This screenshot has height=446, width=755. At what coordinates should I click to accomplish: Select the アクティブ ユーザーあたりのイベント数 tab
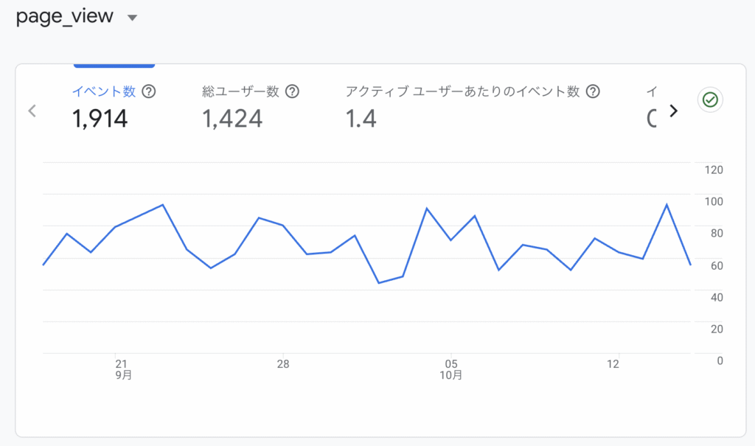[463, 91]
